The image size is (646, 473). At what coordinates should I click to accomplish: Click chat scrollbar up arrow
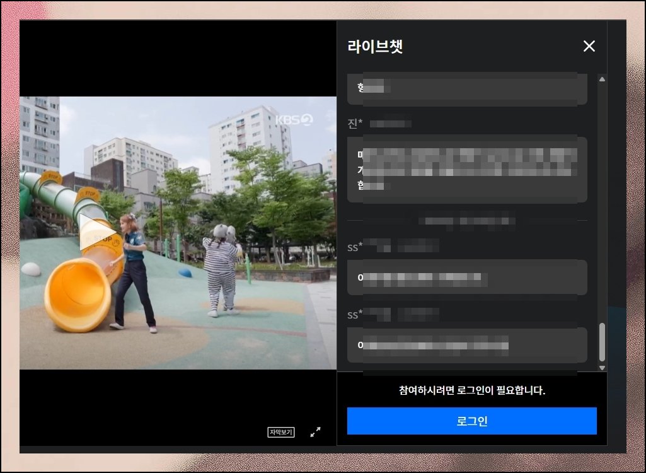pyautogui.click(x=602, y=79)
